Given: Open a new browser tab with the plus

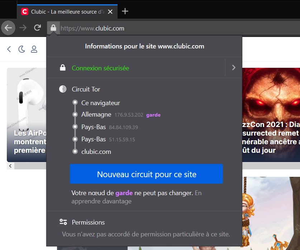Looking at the screenshot, I should click(x=125, y=11).
